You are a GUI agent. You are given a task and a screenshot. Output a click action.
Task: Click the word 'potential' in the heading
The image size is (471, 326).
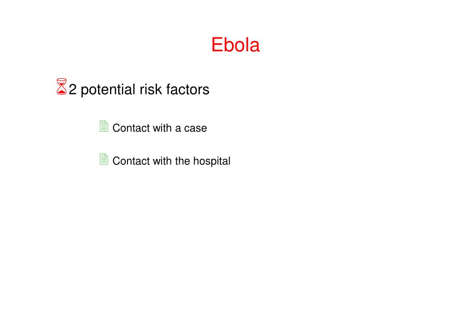coord(108,90)
